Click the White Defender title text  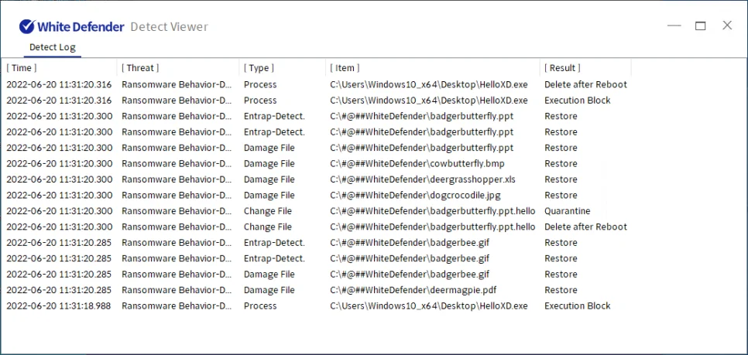point(82,26)
